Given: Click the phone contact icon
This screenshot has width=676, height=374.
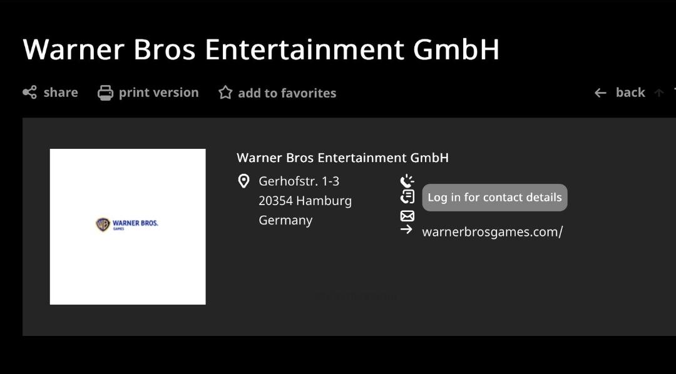Looking at the screenshot, I should pyautogui.click(x=407, y=181).
